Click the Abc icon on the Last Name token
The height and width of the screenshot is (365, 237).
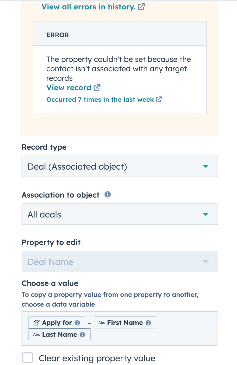37,335
